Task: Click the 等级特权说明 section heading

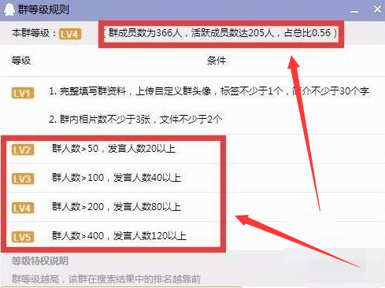Action: (x=40, y=261)
